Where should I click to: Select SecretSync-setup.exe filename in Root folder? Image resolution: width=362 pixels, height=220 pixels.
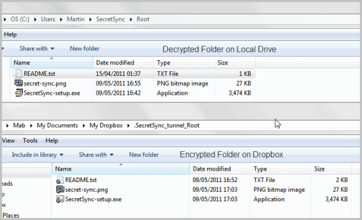coord(52,93)
